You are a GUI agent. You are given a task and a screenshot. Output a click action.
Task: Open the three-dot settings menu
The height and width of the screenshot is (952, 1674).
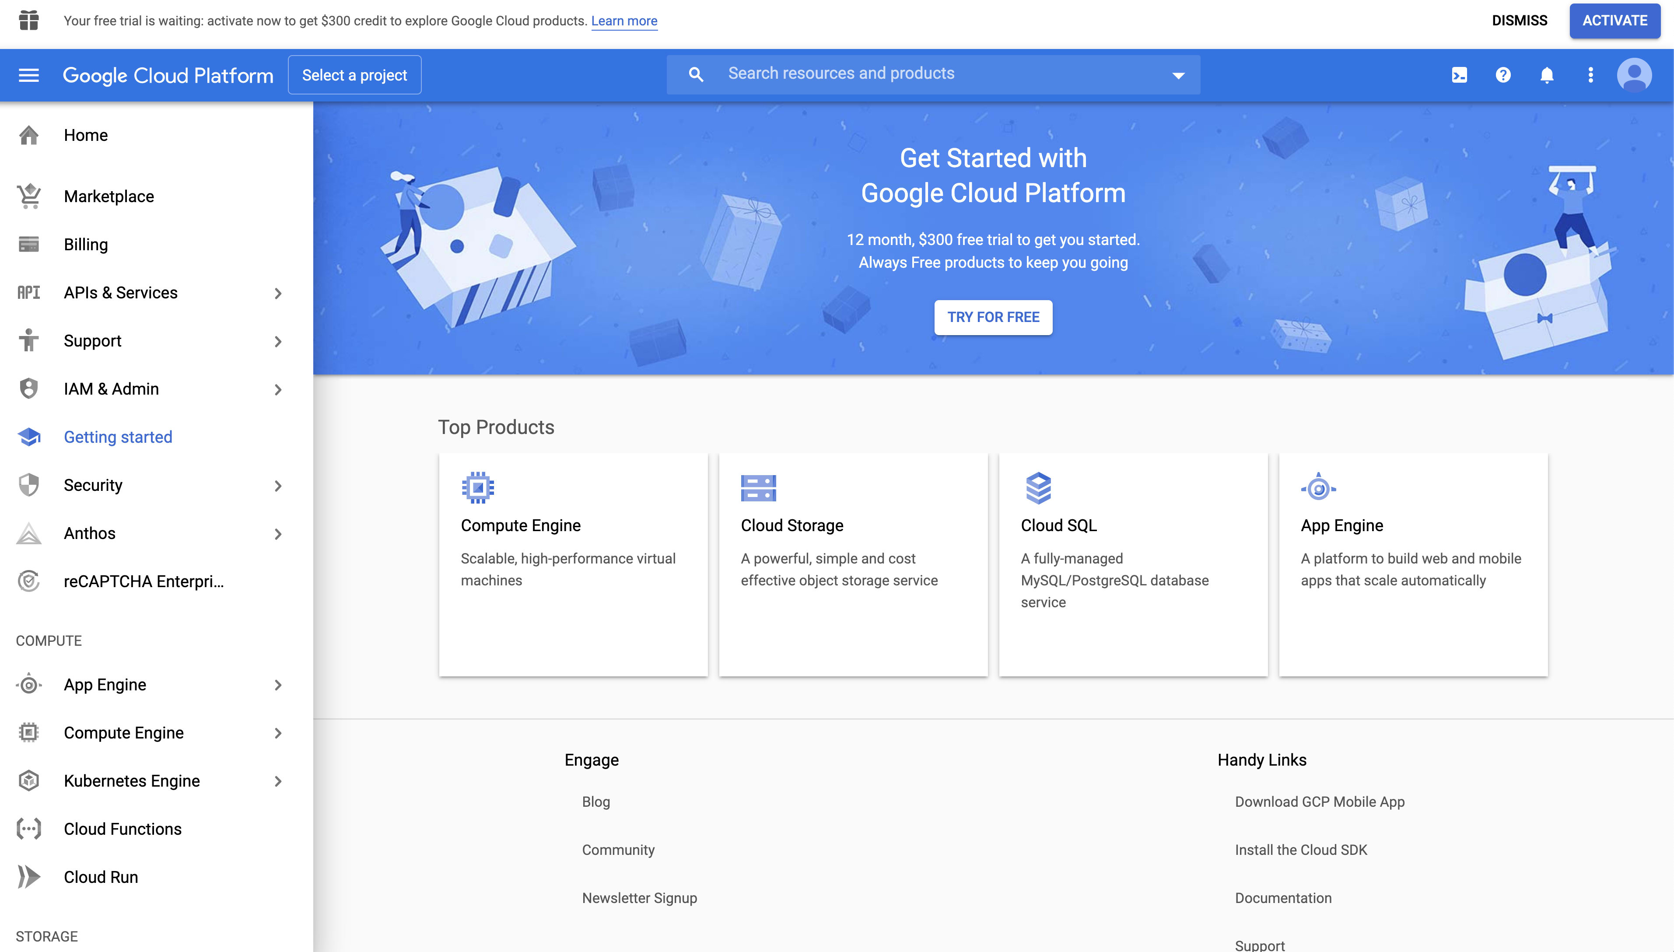click(x=1590, y=75)
